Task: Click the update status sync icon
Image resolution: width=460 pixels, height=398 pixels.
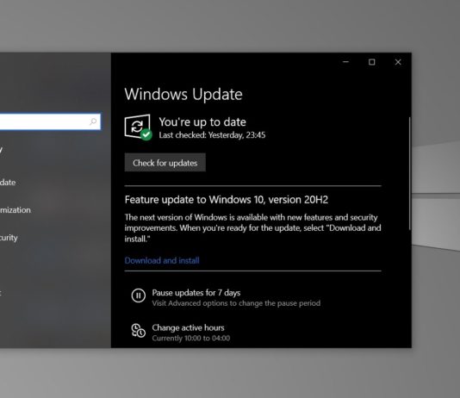Action: coord(138,127)
